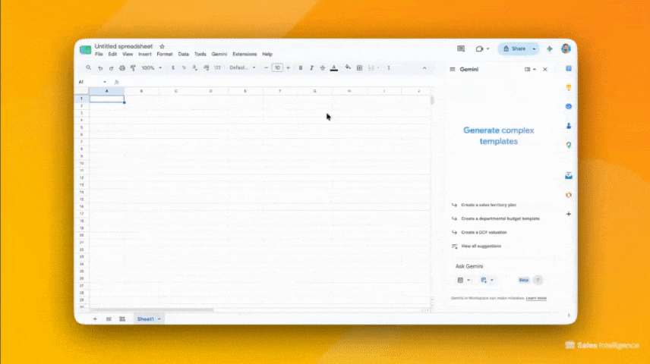Open the Insert menu

tap(145, 55)
